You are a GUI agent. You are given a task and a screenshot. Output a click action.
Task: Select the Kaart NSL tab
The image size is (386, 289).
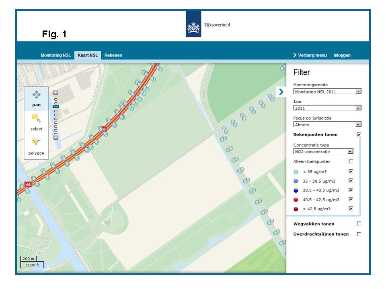(88, 55)
